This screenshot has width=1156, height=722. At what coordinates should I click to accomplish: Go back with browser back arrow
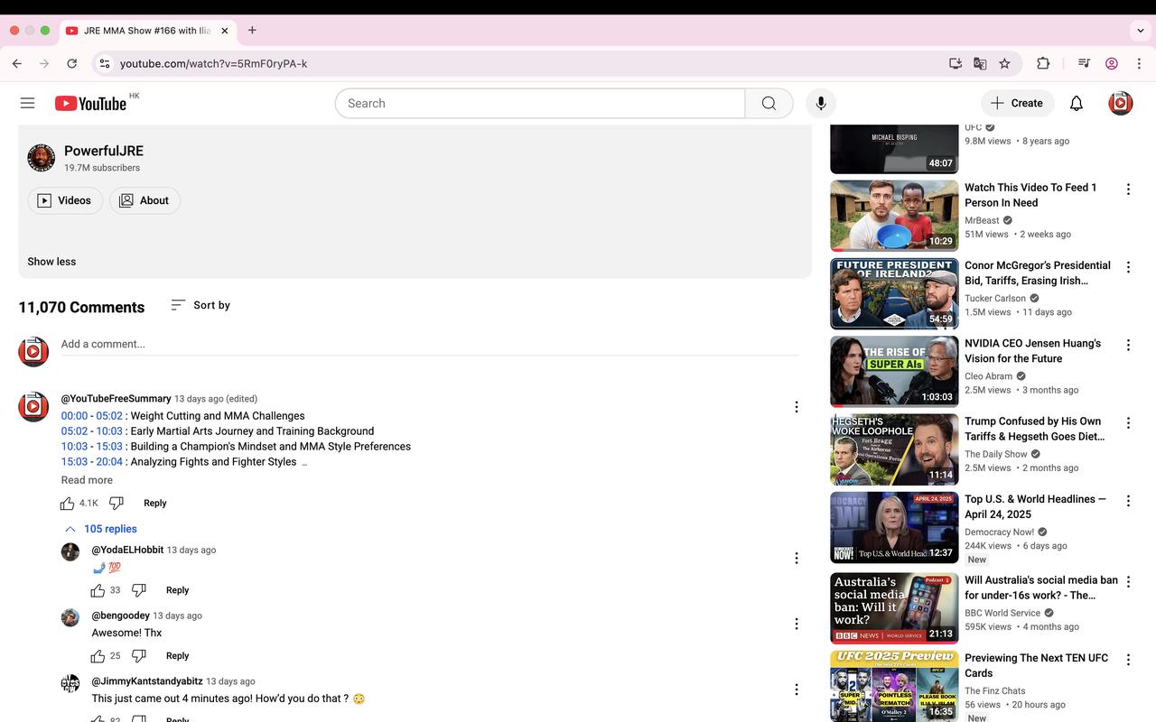click(x=17, y=63)
